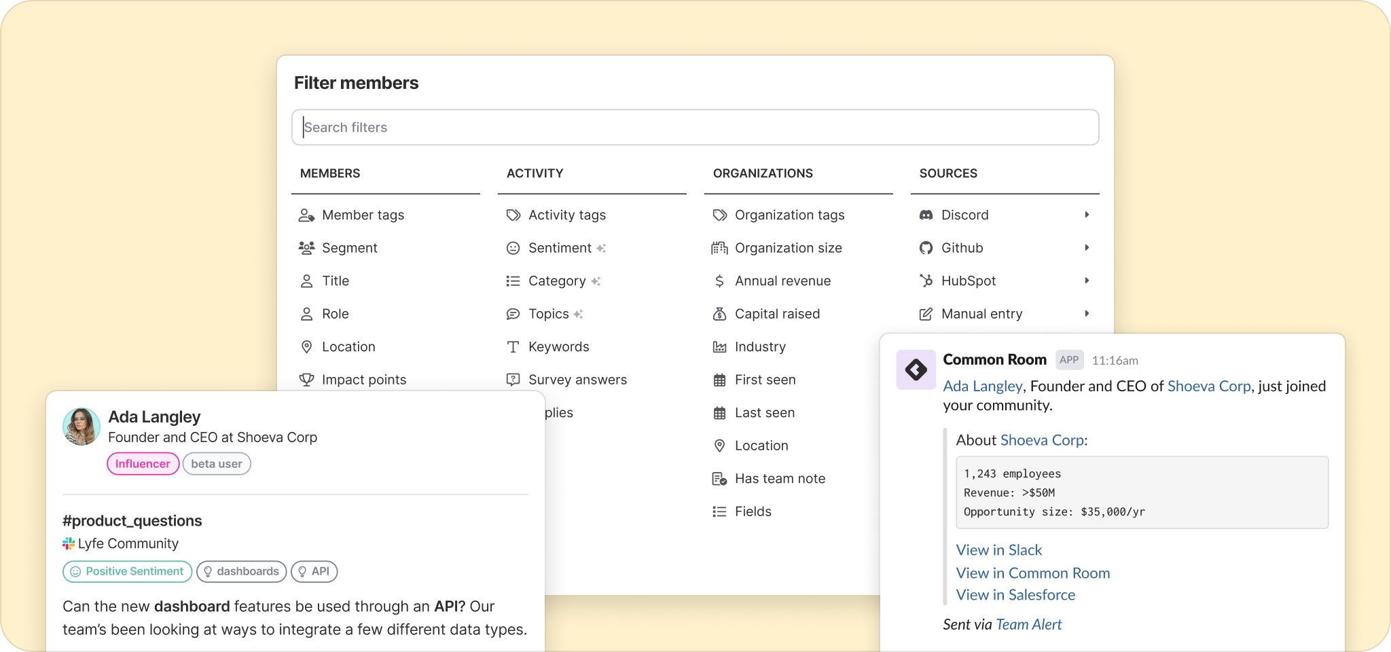The width and height of the screenshot is (1391, 652).
Task: Expand the Manual entry submenu arrow
Action: 1087,313
